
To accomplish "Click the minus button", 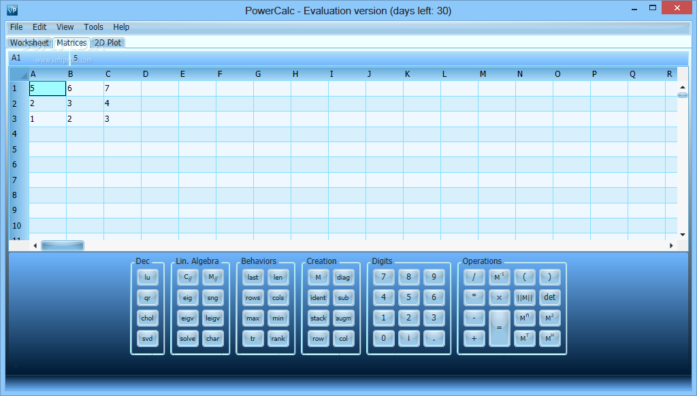I will pyautogui.click(x=474, y=318).
